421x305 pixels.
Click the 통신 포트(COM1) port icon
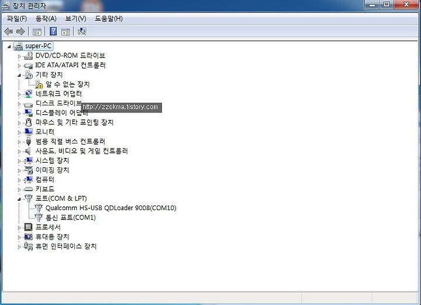click(x=39, y=217)
